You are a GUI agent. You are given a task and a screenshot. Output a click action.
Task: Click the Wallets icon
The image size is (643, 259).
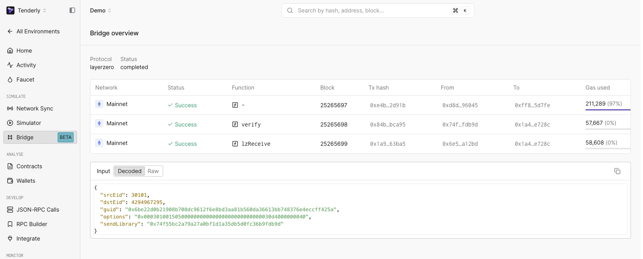point(10,181)
